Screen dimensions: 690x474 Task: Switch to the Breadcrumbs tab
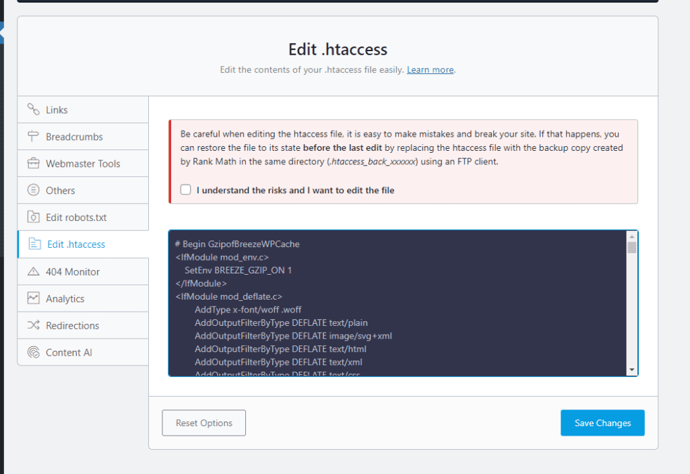click(83, 137)
